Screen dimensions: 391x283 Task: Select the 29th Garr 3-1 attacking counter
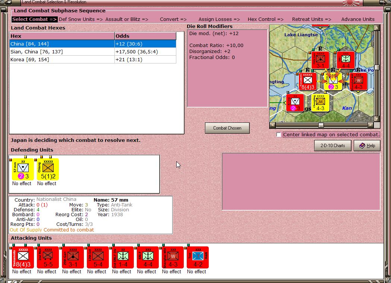(73, 257)
